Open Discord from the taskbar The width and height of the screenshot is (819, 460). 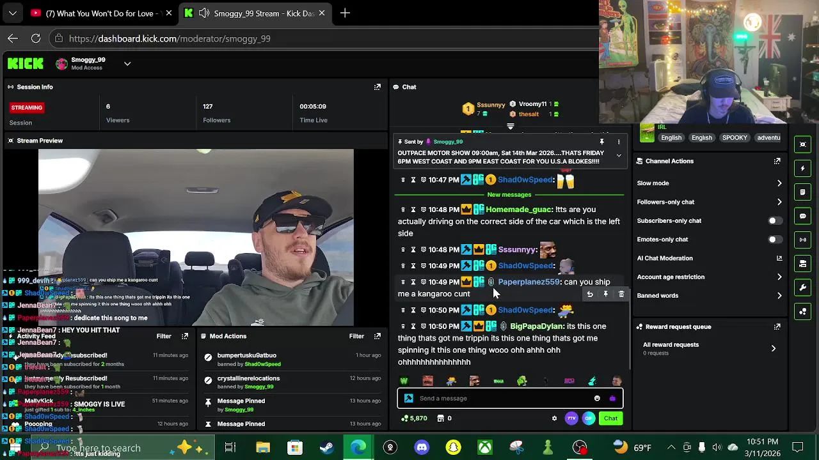point(422,447)
